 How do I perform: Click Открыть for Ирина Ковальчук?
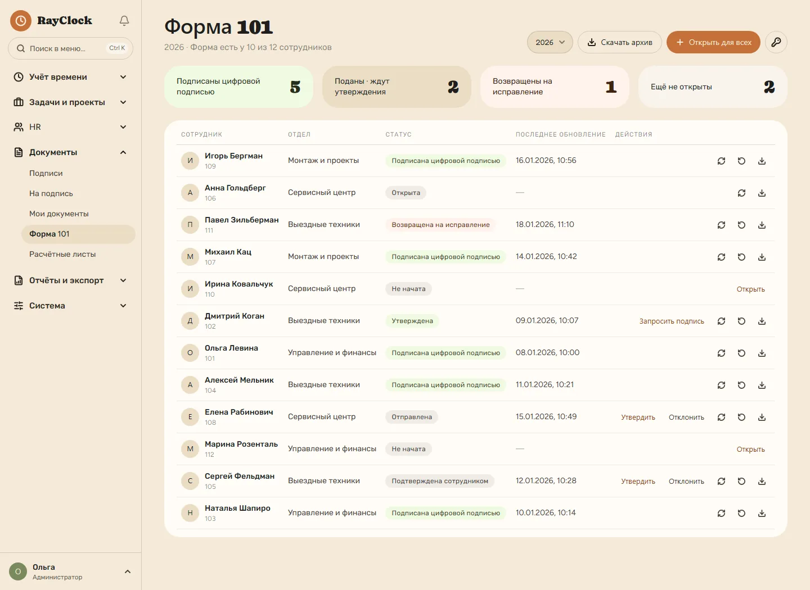coord(751,289)
